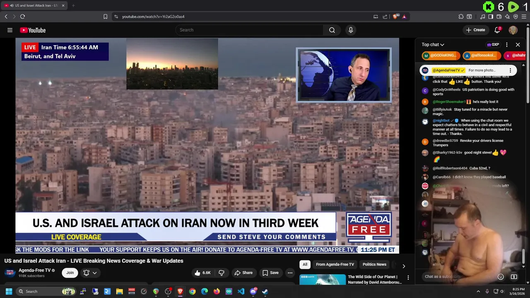
Task: Open File Explorer from the taskbar
Action: point(119,291)
